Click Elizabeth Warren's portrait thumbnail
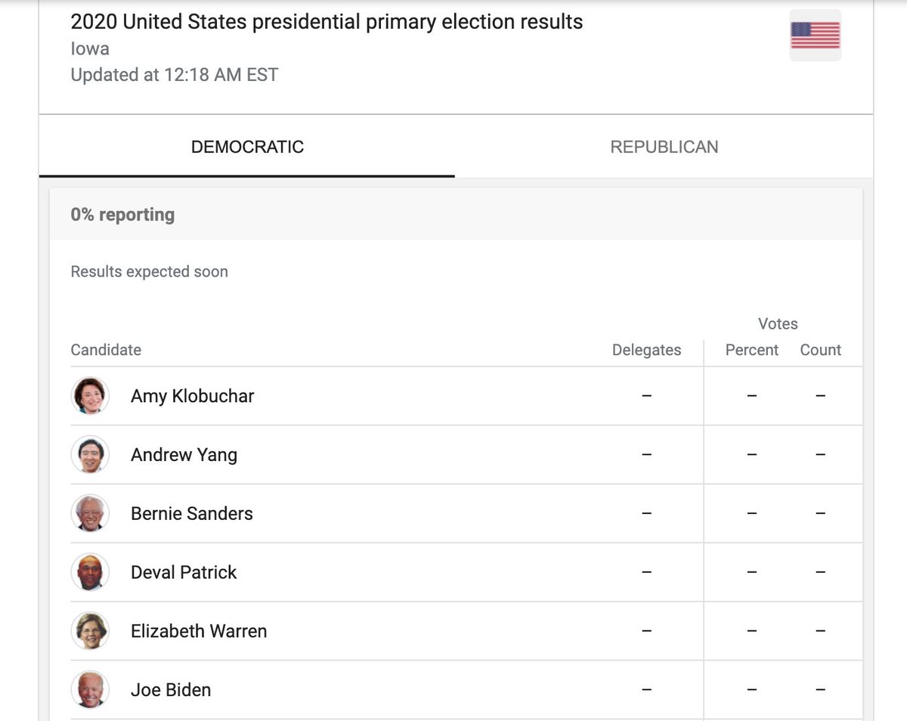Image resolution: width=907 pixels, height=721 pixels. (x=90, y=631)
